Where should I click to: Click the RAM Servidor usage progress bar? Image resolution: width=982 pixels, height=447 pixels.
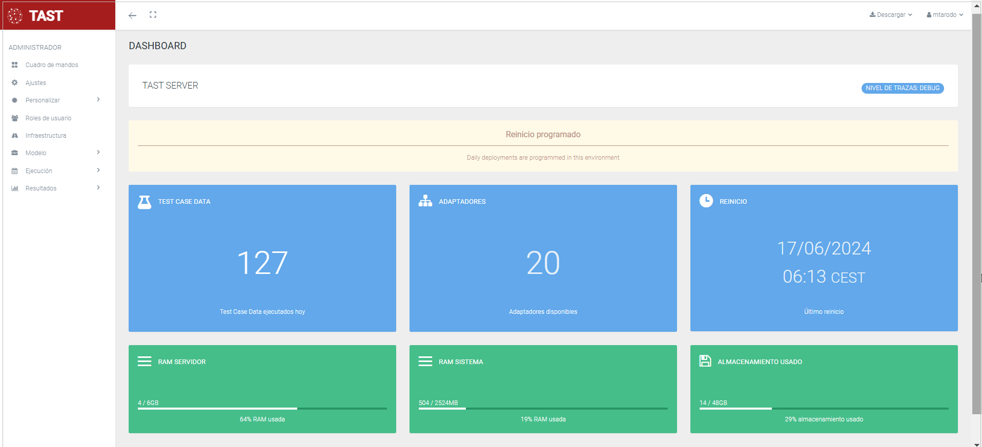(262, 409)
